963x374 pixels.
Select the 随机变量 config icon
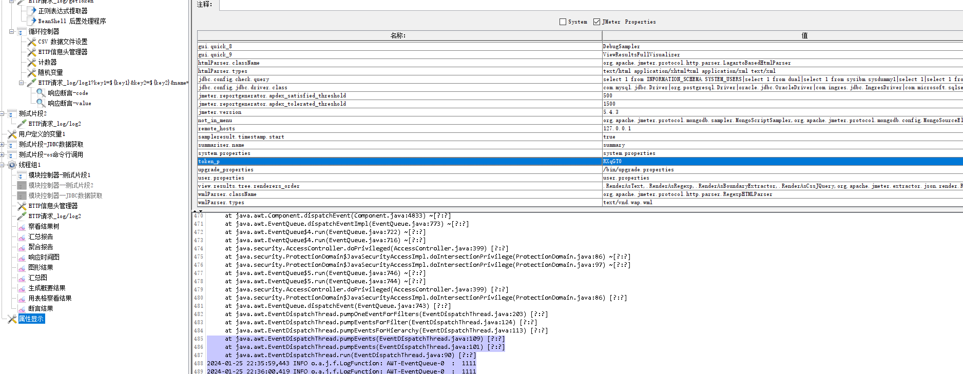(32, 72)
